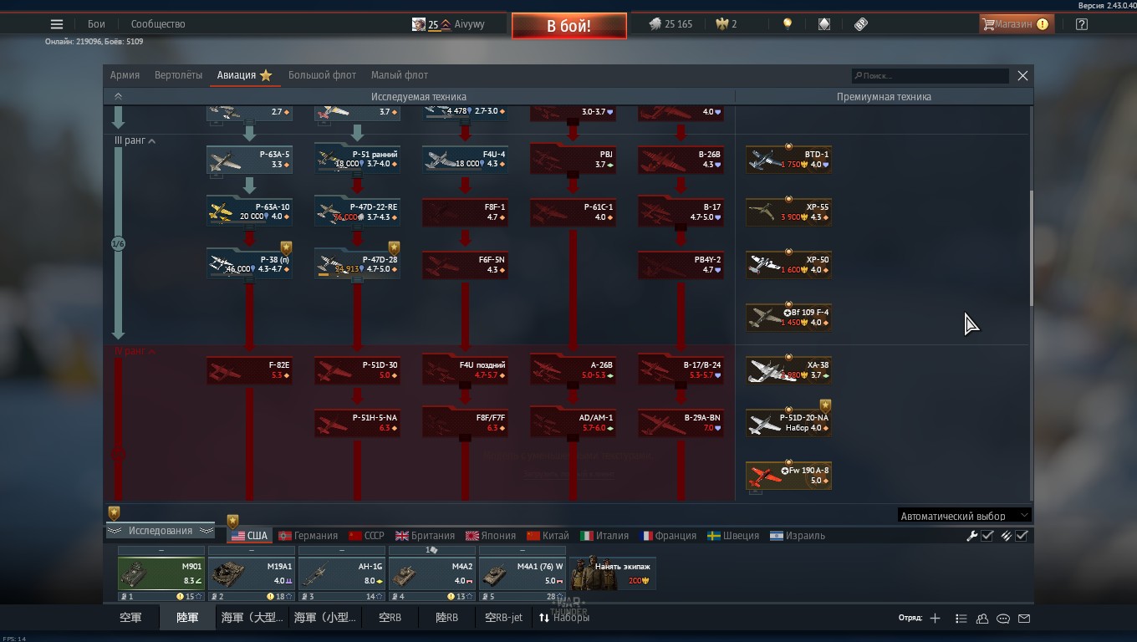The image size is (1137, 642).
Task: Switch to the Армия tab
Action: click(125, 75)
